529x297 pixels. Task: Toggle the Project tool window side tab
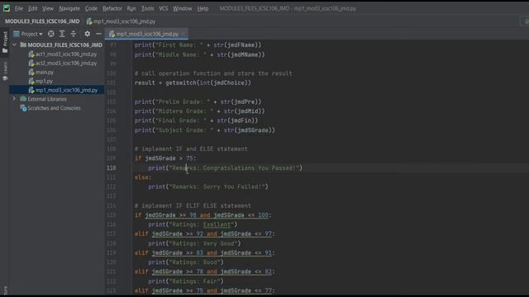click(5, 42)
